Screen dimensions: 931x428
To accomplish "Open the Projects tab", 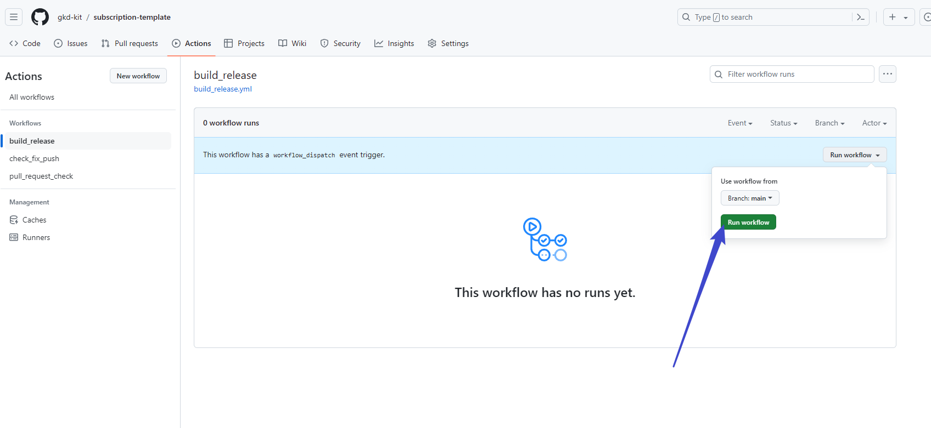I will coord(244,43).
